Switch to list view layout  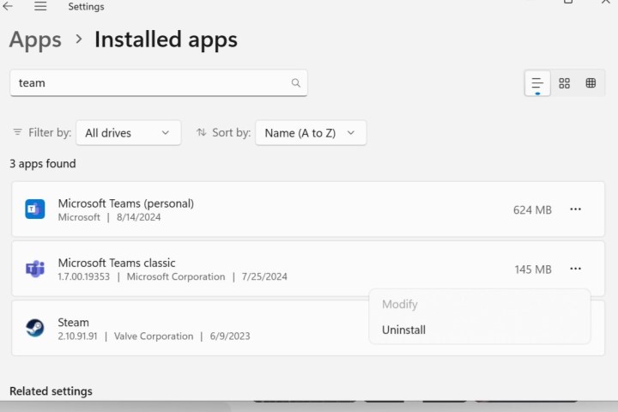coord(537,83)
